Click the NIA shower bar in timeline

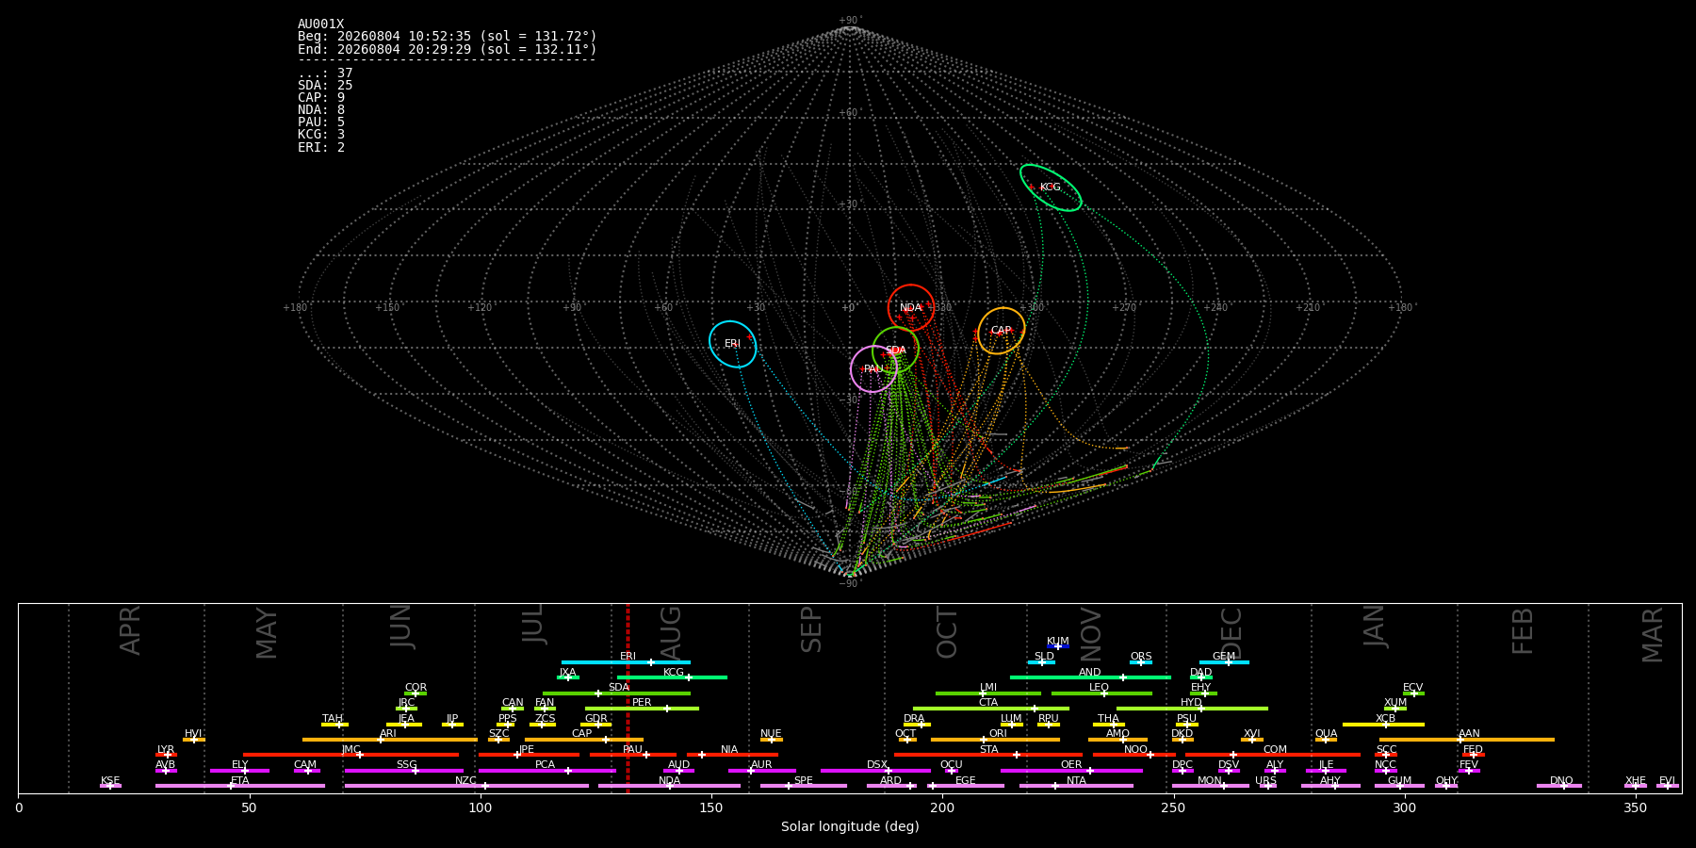(732, 755)
